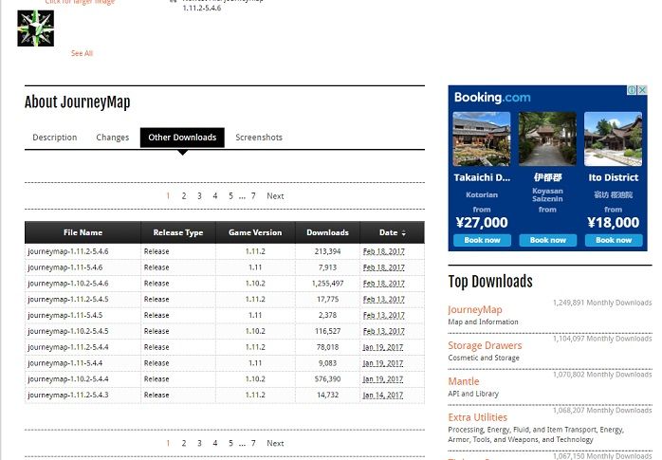
Task: Go to page 7 in bottom pagination
Action: (253, 443)
